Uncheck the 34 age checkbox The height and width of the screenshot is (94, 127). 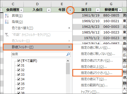19,79
